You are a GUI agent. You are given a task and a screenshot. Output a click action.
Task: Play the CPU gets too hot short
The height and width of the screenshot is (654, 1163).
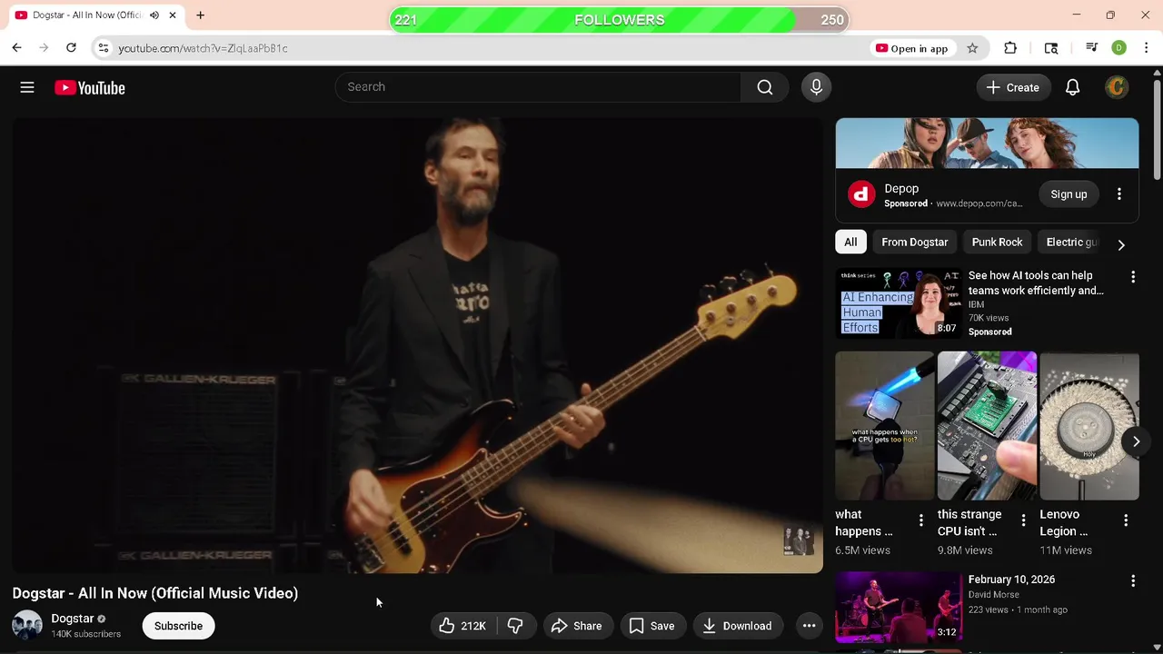(884, 426)
